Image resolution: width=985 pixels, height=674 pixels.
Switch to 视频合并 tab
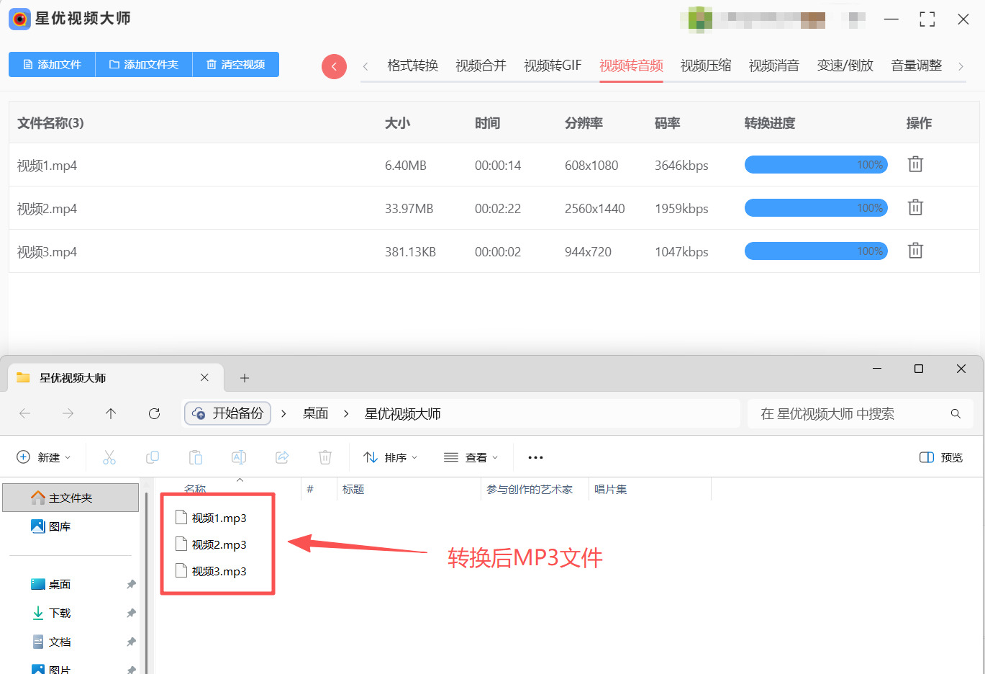pos(481,66)
